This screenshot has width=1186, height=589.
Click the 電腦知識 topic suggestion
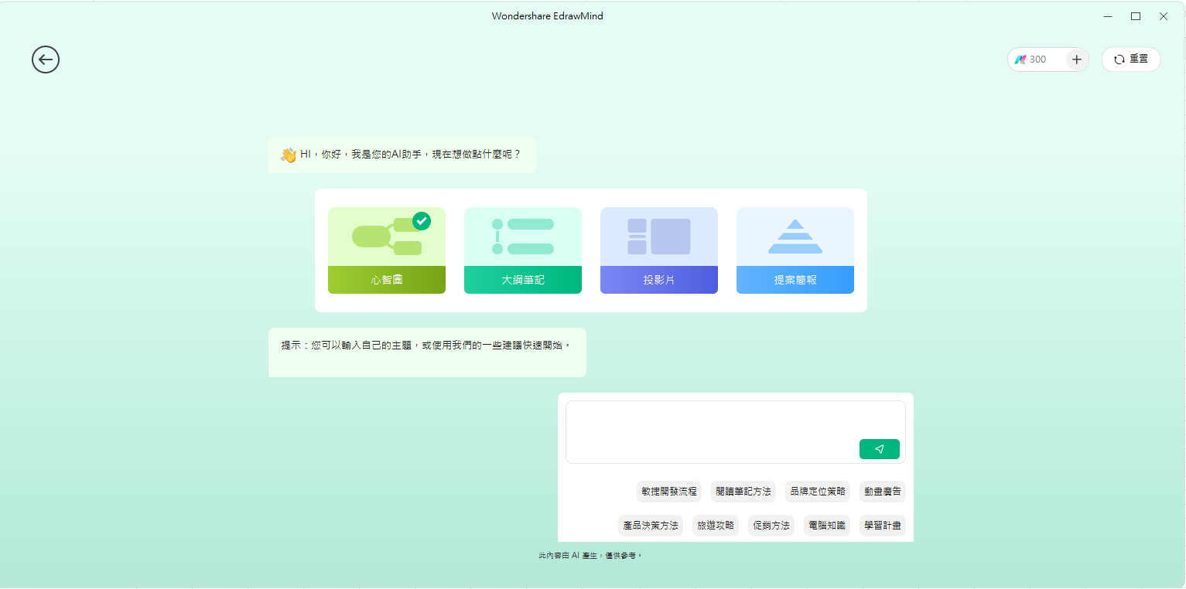(x=826, y=526)
